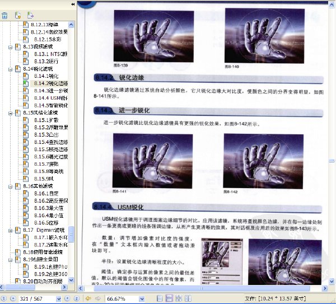
Task: Click the delete bookmark trash icon
Action: pyautogui.click(x=4, y=16)
